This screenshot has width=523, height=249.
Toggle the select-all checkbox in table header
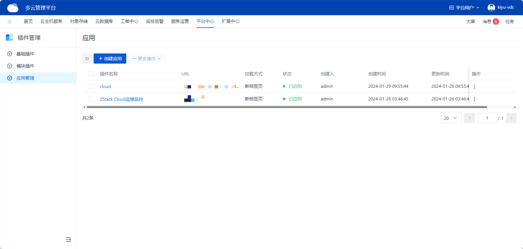(91, 74)
